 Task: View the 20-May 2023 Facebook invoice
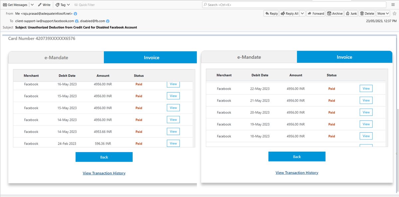366,112
